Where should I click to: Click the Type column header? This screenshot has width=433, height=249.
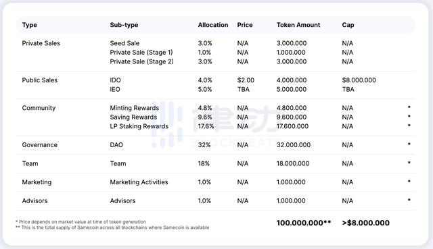[29, 25]
